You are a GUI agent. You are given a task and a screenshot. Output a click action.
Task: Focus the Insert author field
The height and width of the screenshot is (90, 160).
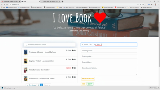coord(109,50)
